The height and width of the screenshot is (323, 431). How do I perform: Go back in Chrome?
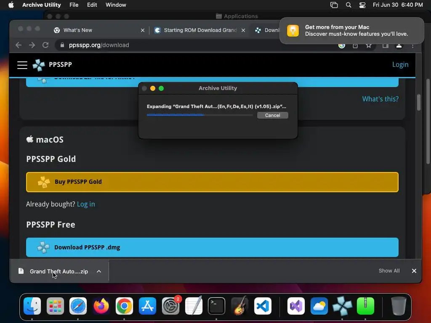pos(19,45)
